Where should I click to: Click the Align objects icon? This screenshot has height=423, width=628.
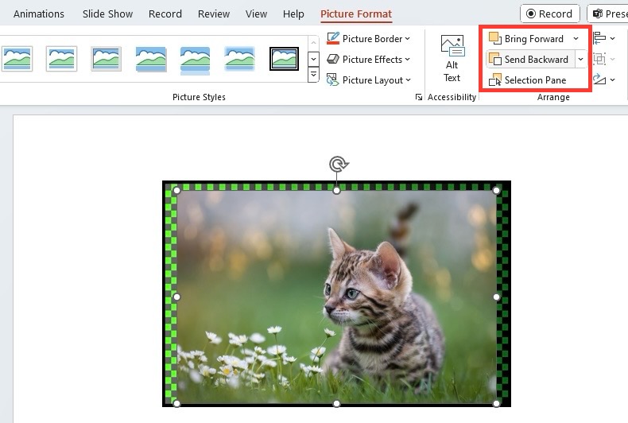click(x=599, y=38)
